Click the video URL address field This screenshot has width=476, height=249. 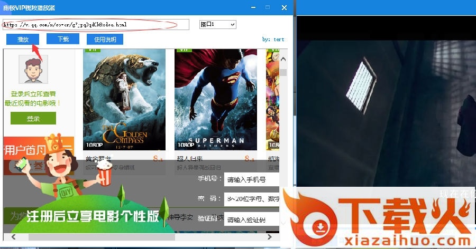[x=96, y=25]
